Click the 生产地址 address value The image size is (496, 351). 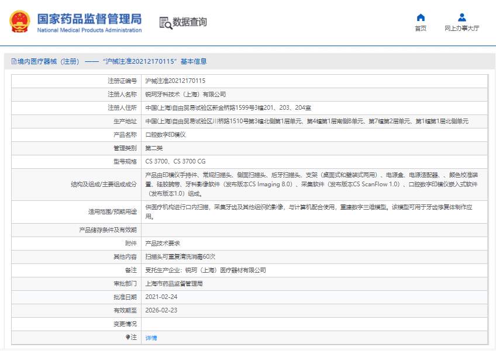coord(307,121)
